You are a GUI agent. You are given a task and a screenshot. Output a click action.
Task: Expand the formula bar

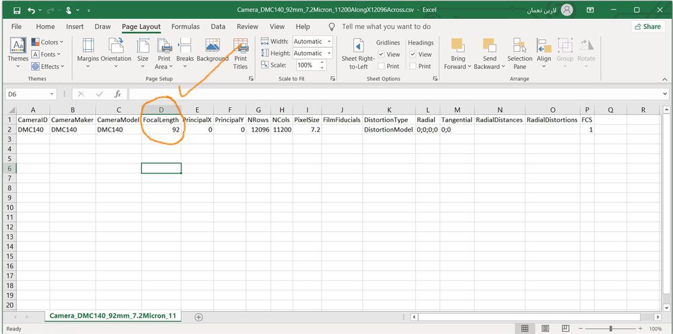pos(666,94)
